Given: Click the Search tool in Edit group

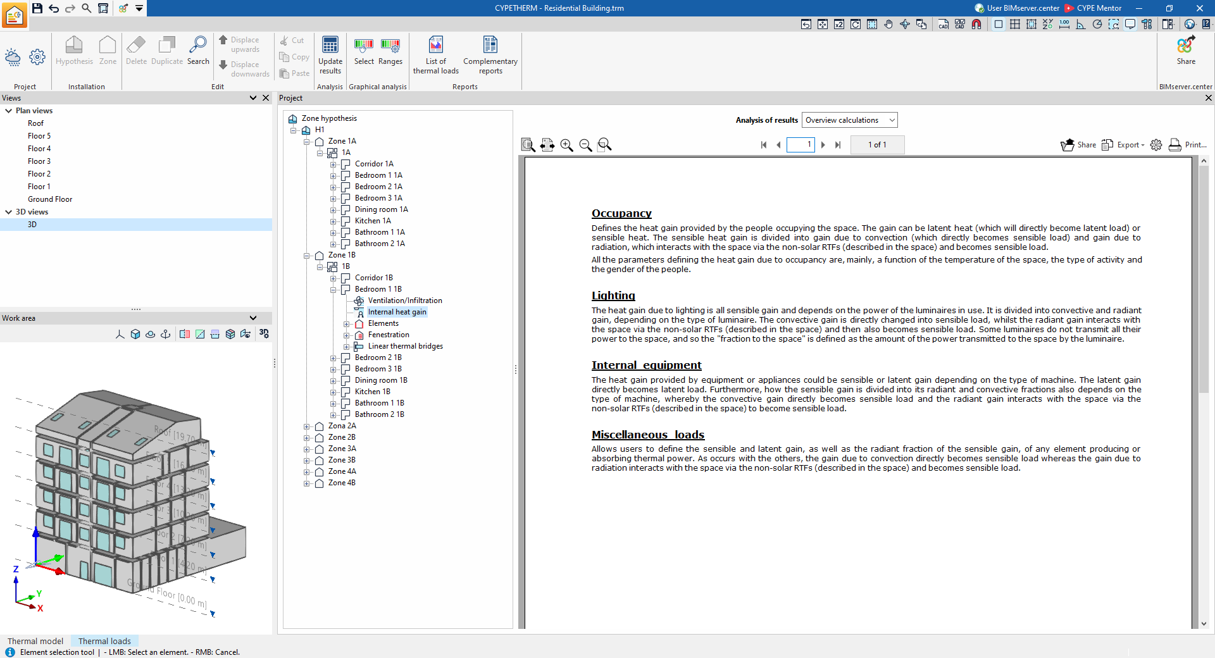Looking at the screenshot, I should click(x=198, y=51).
